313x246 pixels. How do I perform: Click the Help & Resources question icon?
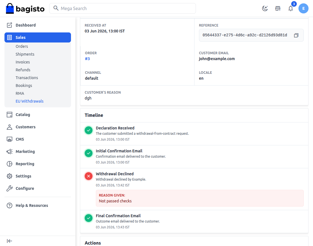[10, 205]
